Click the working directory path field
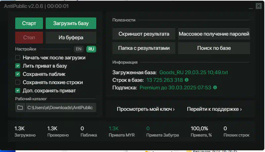The width and height of the screenshot is (265, 152). 61,107
